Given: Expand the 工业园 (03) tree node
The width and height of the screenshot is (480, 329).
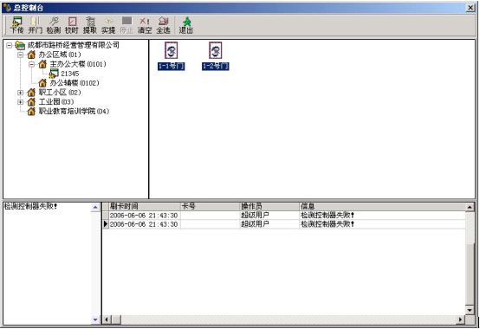Looking at the screenshot, I should coord(20,102).
